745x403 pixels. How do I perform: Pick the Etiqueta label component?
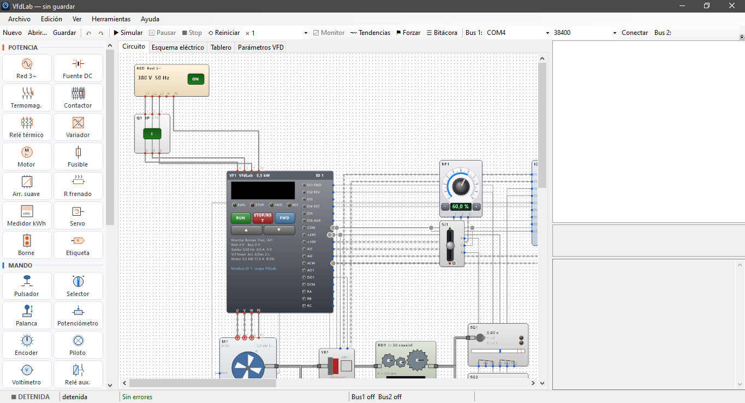78,245
